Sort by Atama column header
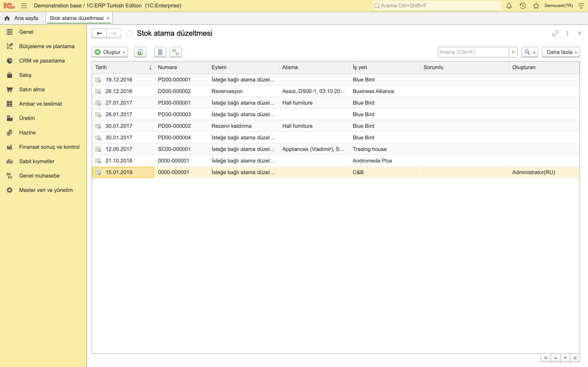588x367 pixels. (314, 67)
